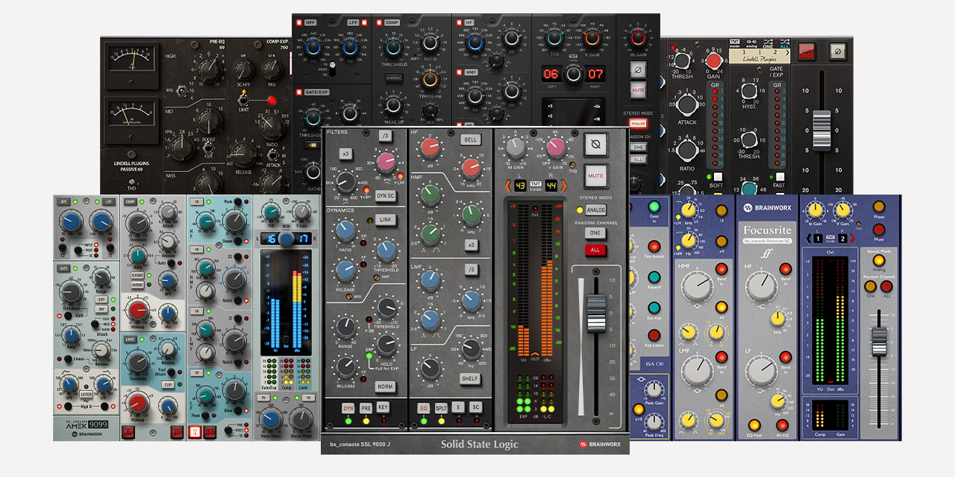Select the KEY tab at SSL channel bottom

click(383, 408)
